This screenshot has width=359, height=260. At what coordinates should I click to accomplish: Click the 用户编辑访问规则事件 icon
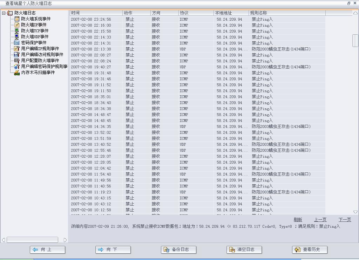click(17, 54)
